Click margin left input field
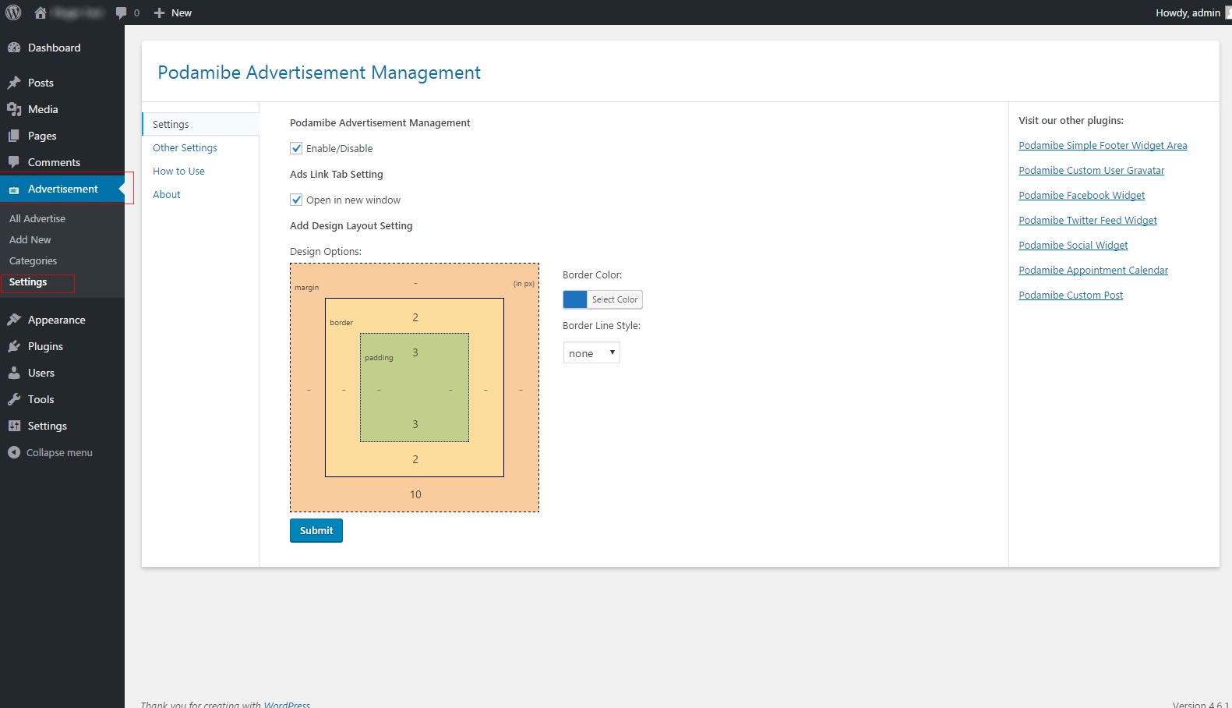The height and width of the screenshot is (708, 1232). click(309, 389)
